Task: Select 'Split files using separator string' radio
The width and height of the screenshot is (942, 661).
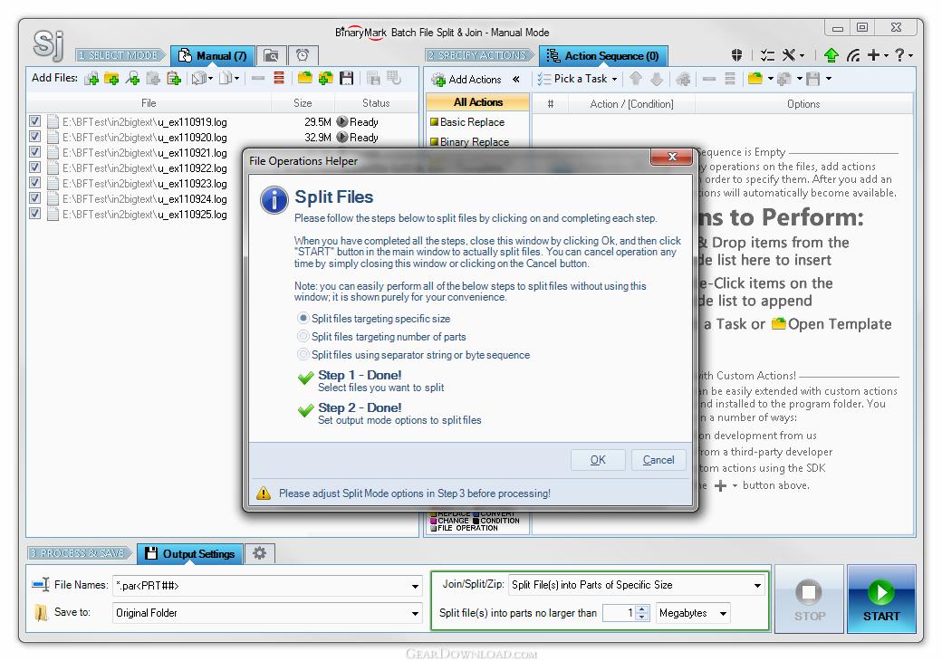Action: point(303,354)
